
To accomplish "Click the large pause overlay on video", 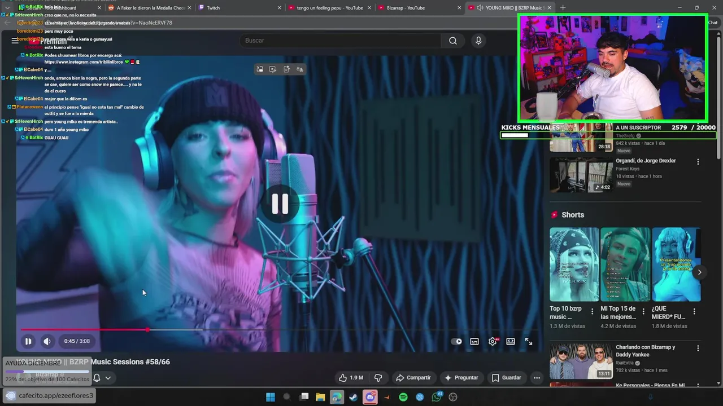I will tap(280, 204).
